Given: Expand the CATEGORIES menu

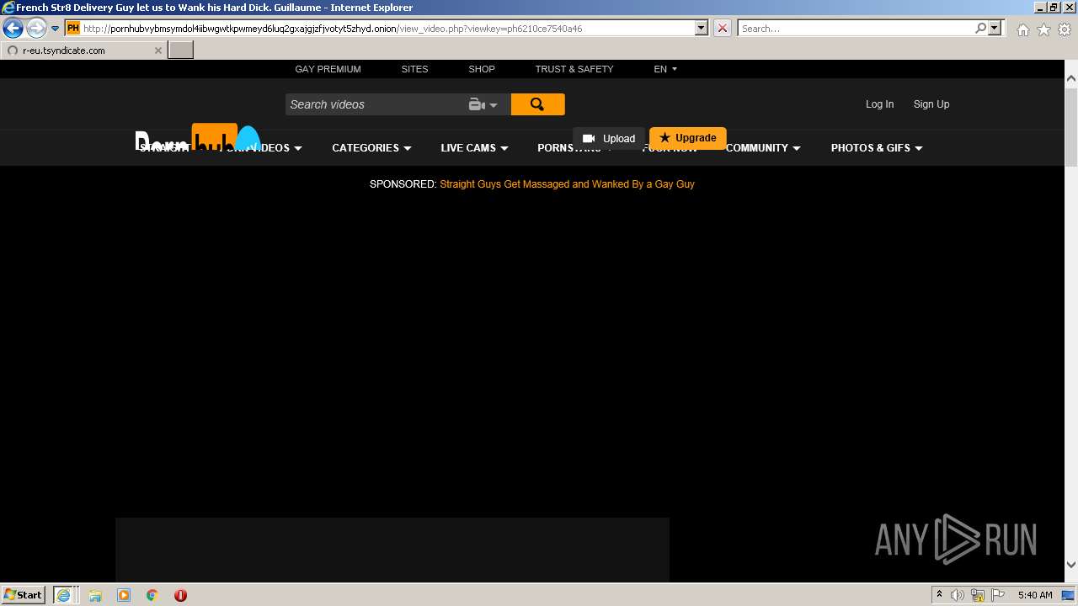Looking at the screenshot, I should (371, 148).
